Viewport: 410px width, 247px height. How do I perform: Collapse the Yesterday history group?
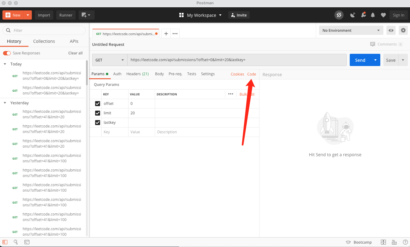[x=5, y=103]
